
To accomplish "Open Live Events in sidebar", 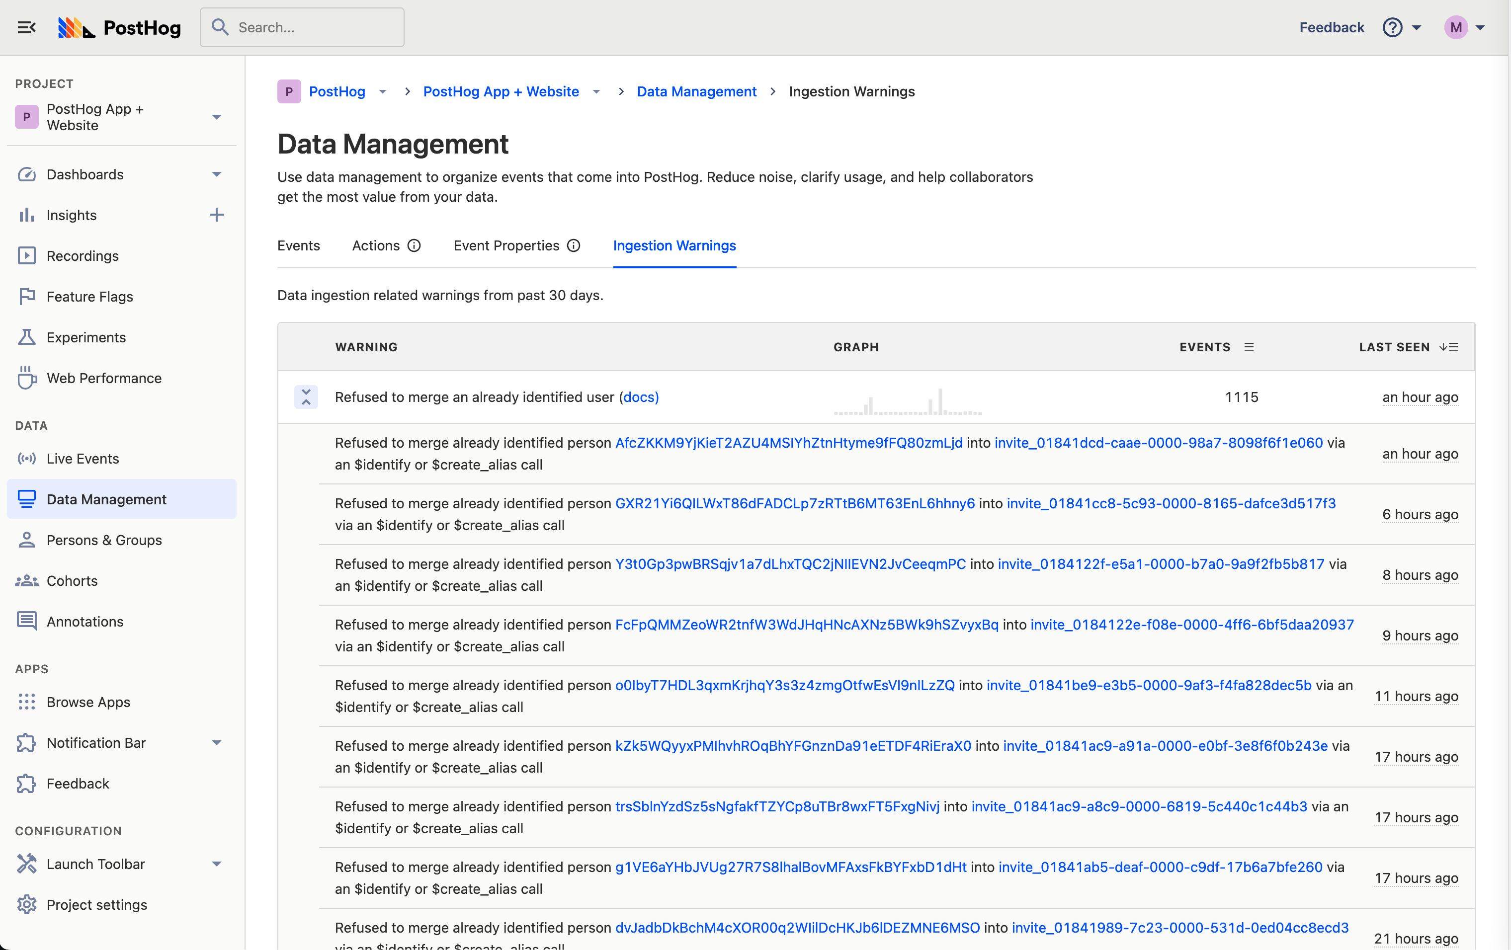I will pos(82,459).
